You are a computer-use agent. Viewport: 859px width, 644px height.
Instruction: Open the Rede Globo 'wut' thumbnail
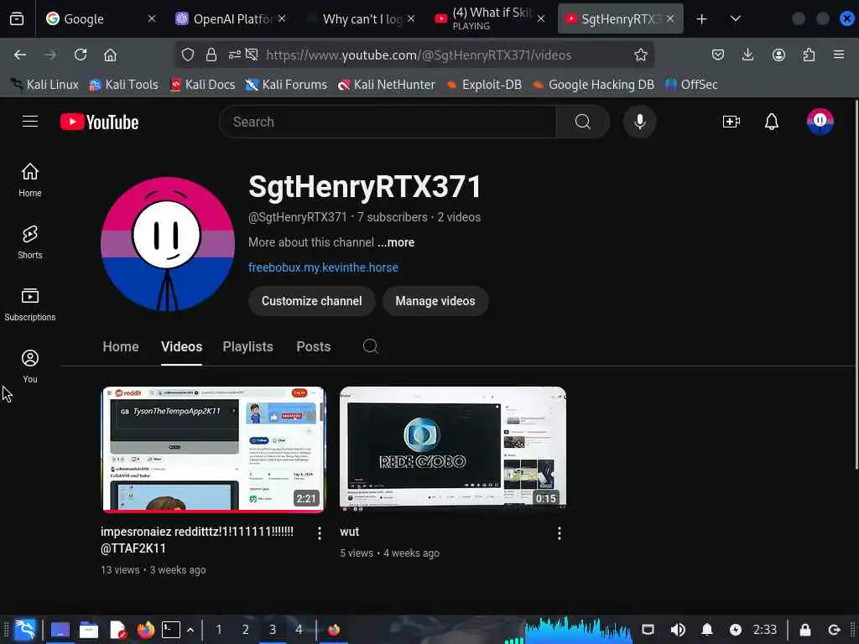coord(452,449)
